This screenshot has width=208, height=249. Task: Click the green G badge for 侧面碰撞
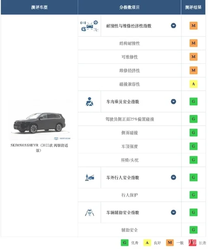193,133
